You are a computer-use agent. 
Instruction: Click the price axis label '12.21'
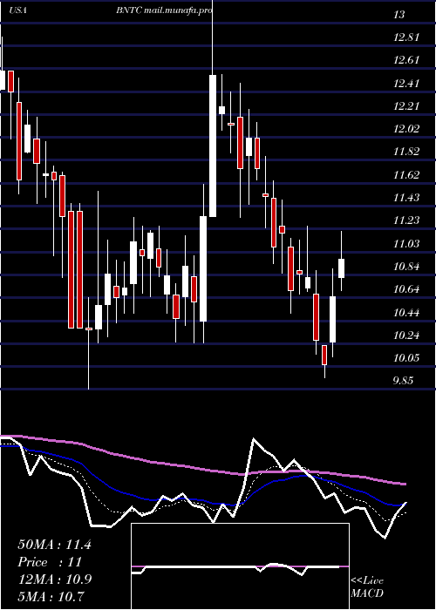pyautogui.click(x=406, y=105)
